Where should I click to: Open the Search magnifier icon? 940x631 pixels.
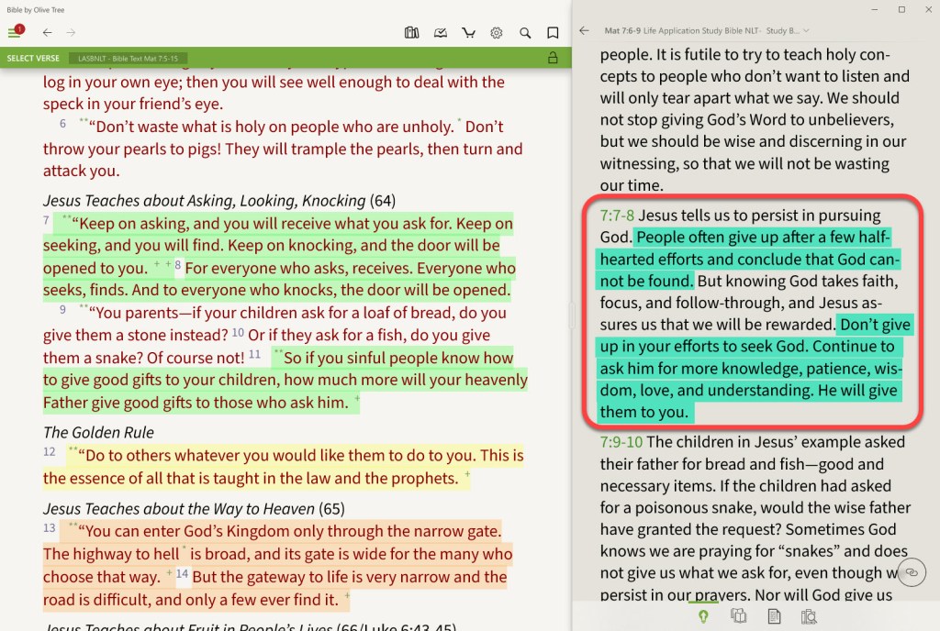[x=525, y=32]
